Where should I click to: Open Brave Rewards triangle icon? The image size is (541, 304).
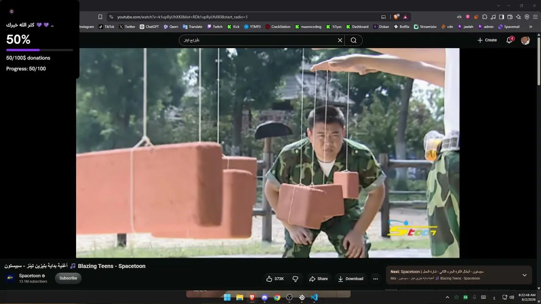coord(405,17)
